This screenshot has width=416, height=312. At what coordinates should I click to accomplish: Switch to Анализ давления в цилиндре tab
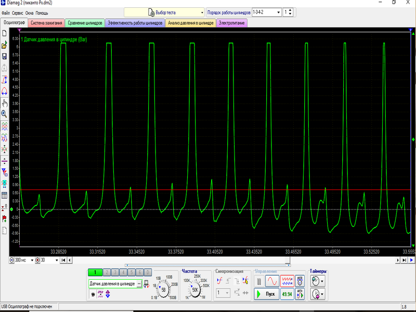[x=191, y=23]
